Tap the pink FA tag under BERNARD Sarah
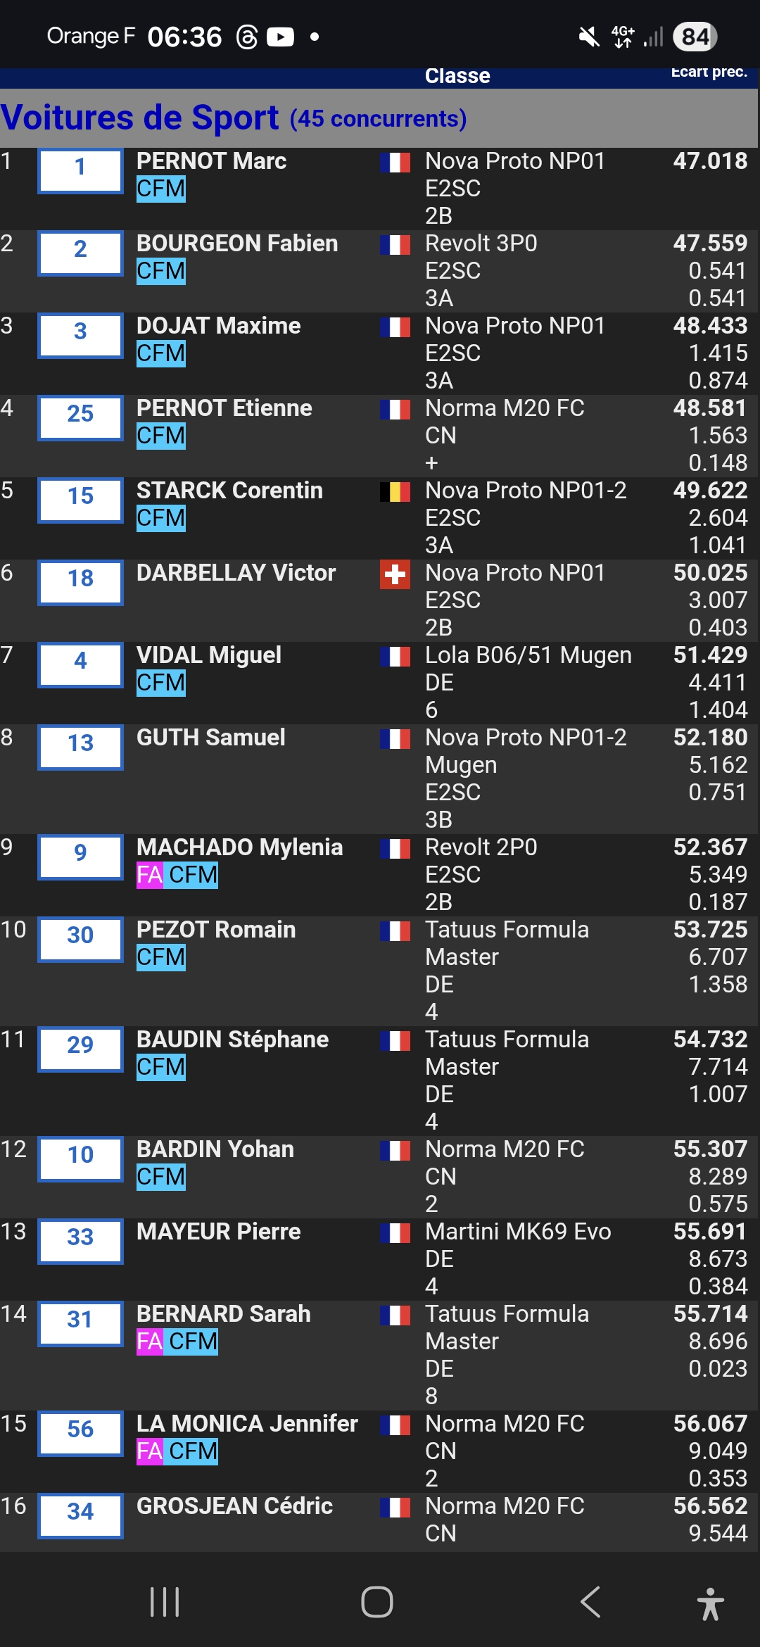Image resolution: width=760 pixels, height=1647 pixels. point(149,1342)
